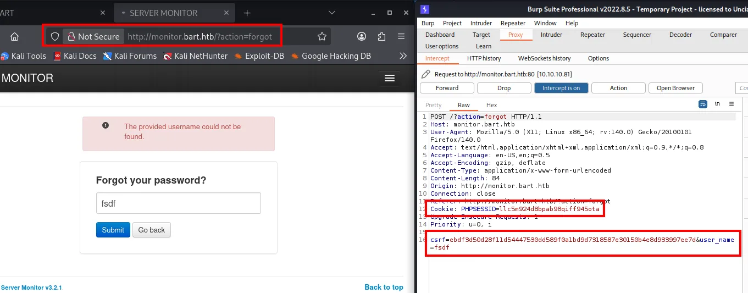Open the Intruder menu in menu bar

(x=481, y=23)
